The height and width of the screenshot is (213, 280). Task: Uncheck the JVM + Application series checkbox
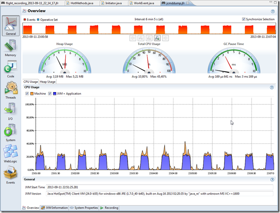tap(50, 94)
